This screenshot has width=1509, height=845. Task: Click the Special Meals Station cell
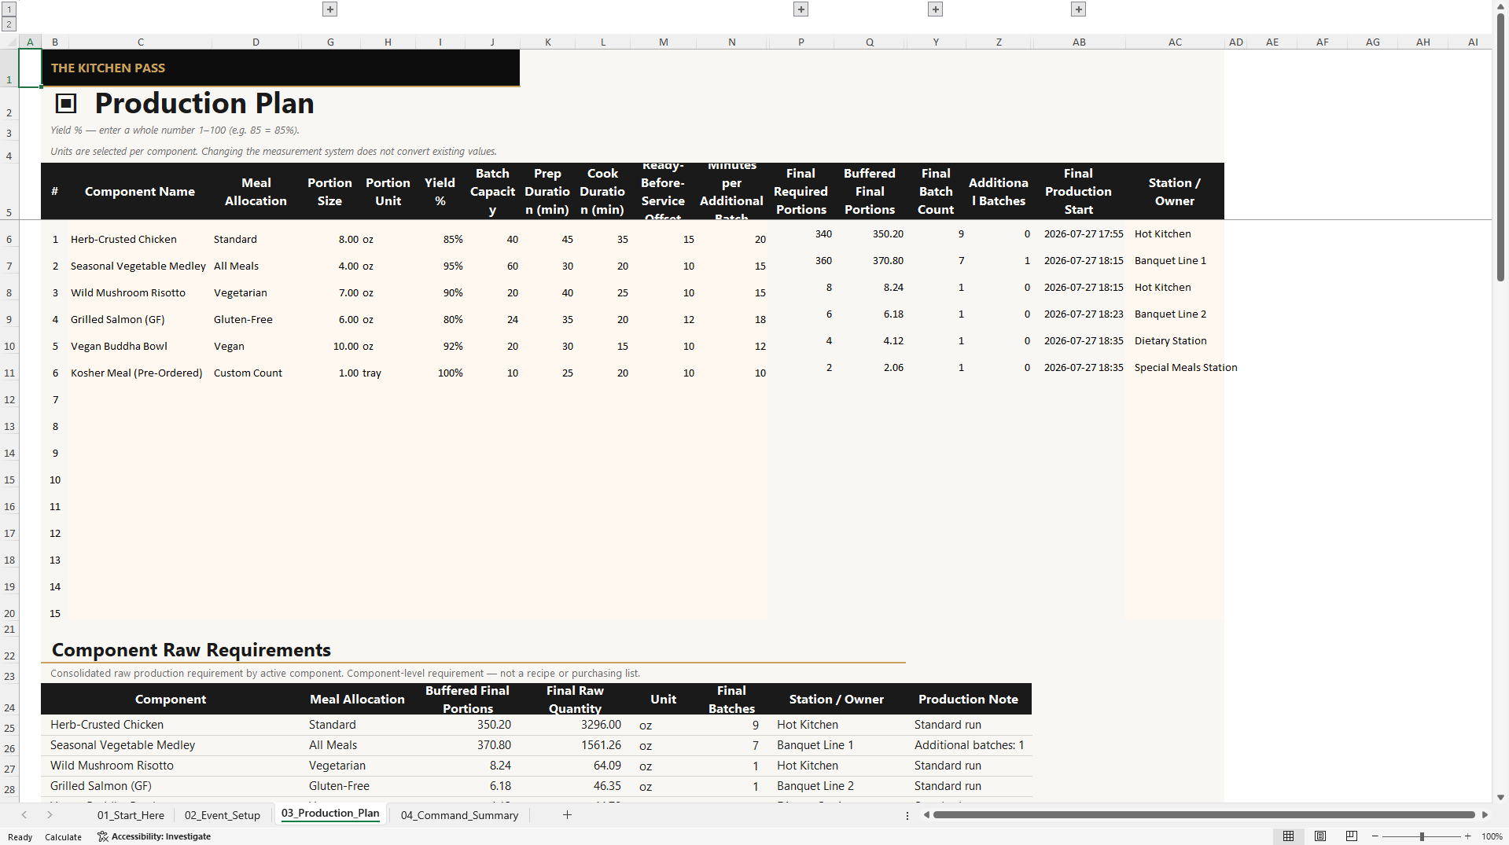click(x=1175, y=367)
